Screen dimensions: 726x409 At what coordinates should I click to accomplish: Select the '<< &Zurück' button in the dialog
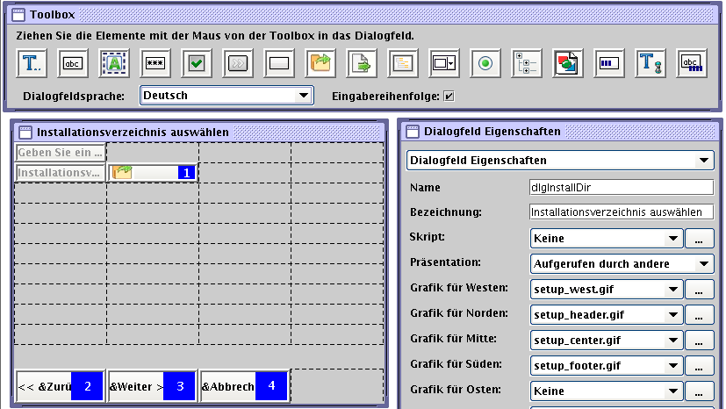61,386
